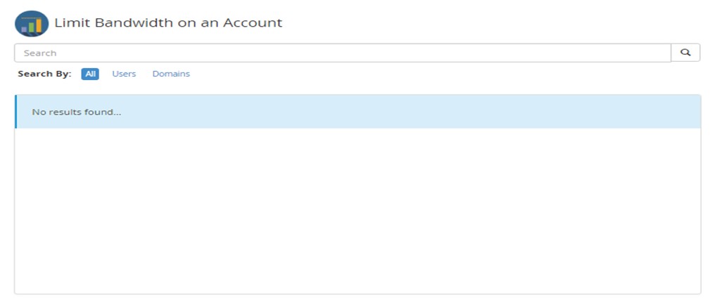Submit the account search
The height and width of the screenshot is (305, 715).
pos(685,53)
